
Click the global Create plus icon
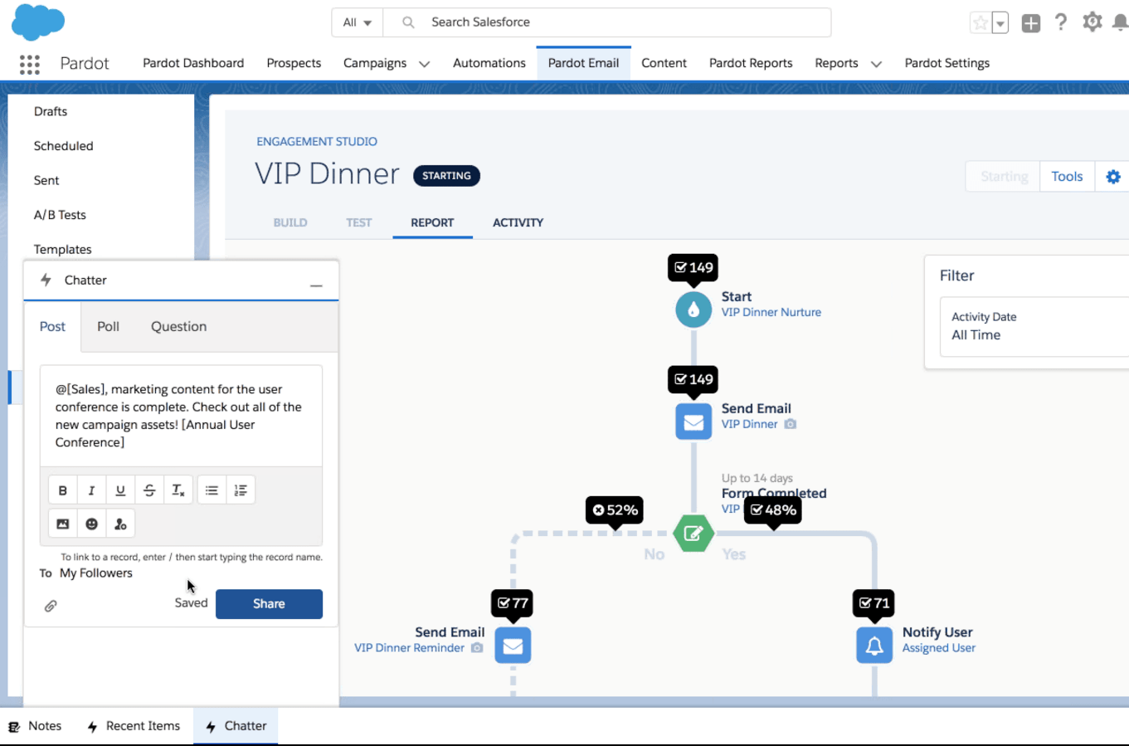click(1031, 23)
